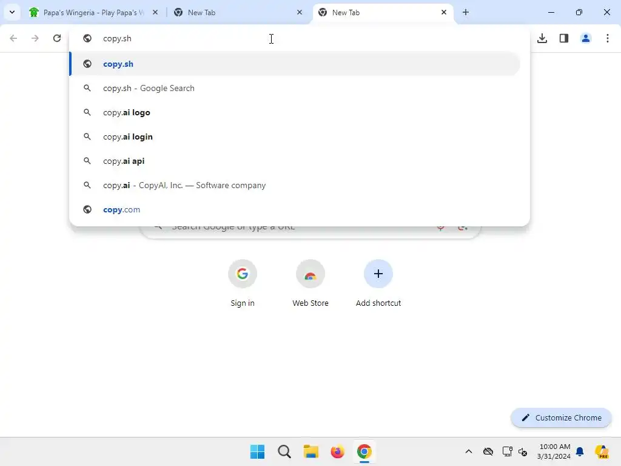Click the display network tray icon

(x=508, y=451)
